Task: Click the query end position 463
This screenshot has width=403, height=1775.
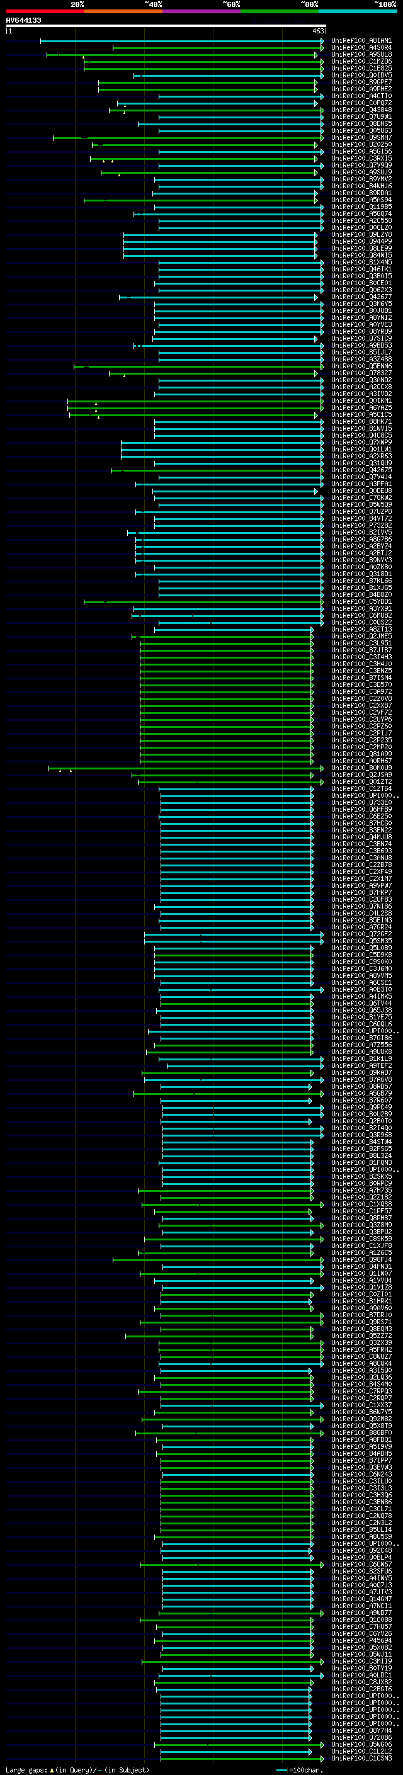Action: pos(317,31)
